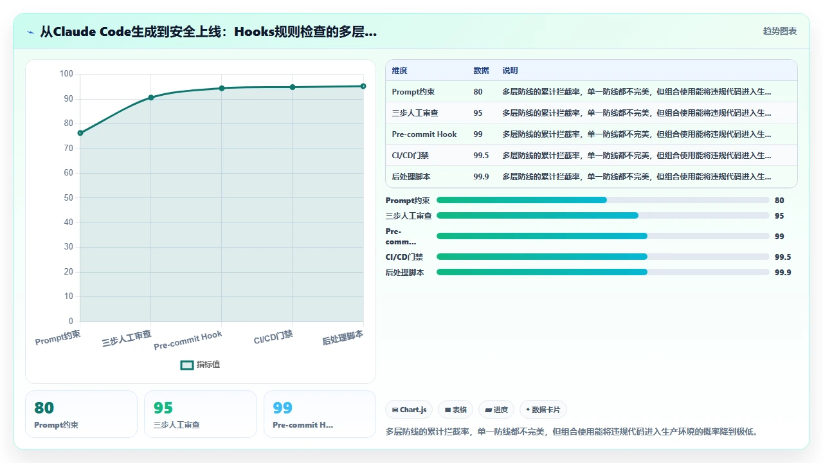Viewport: 823px width, 463px height.
Task: Select the CI/CD门禁 progress bar
Action: (602, 257)
